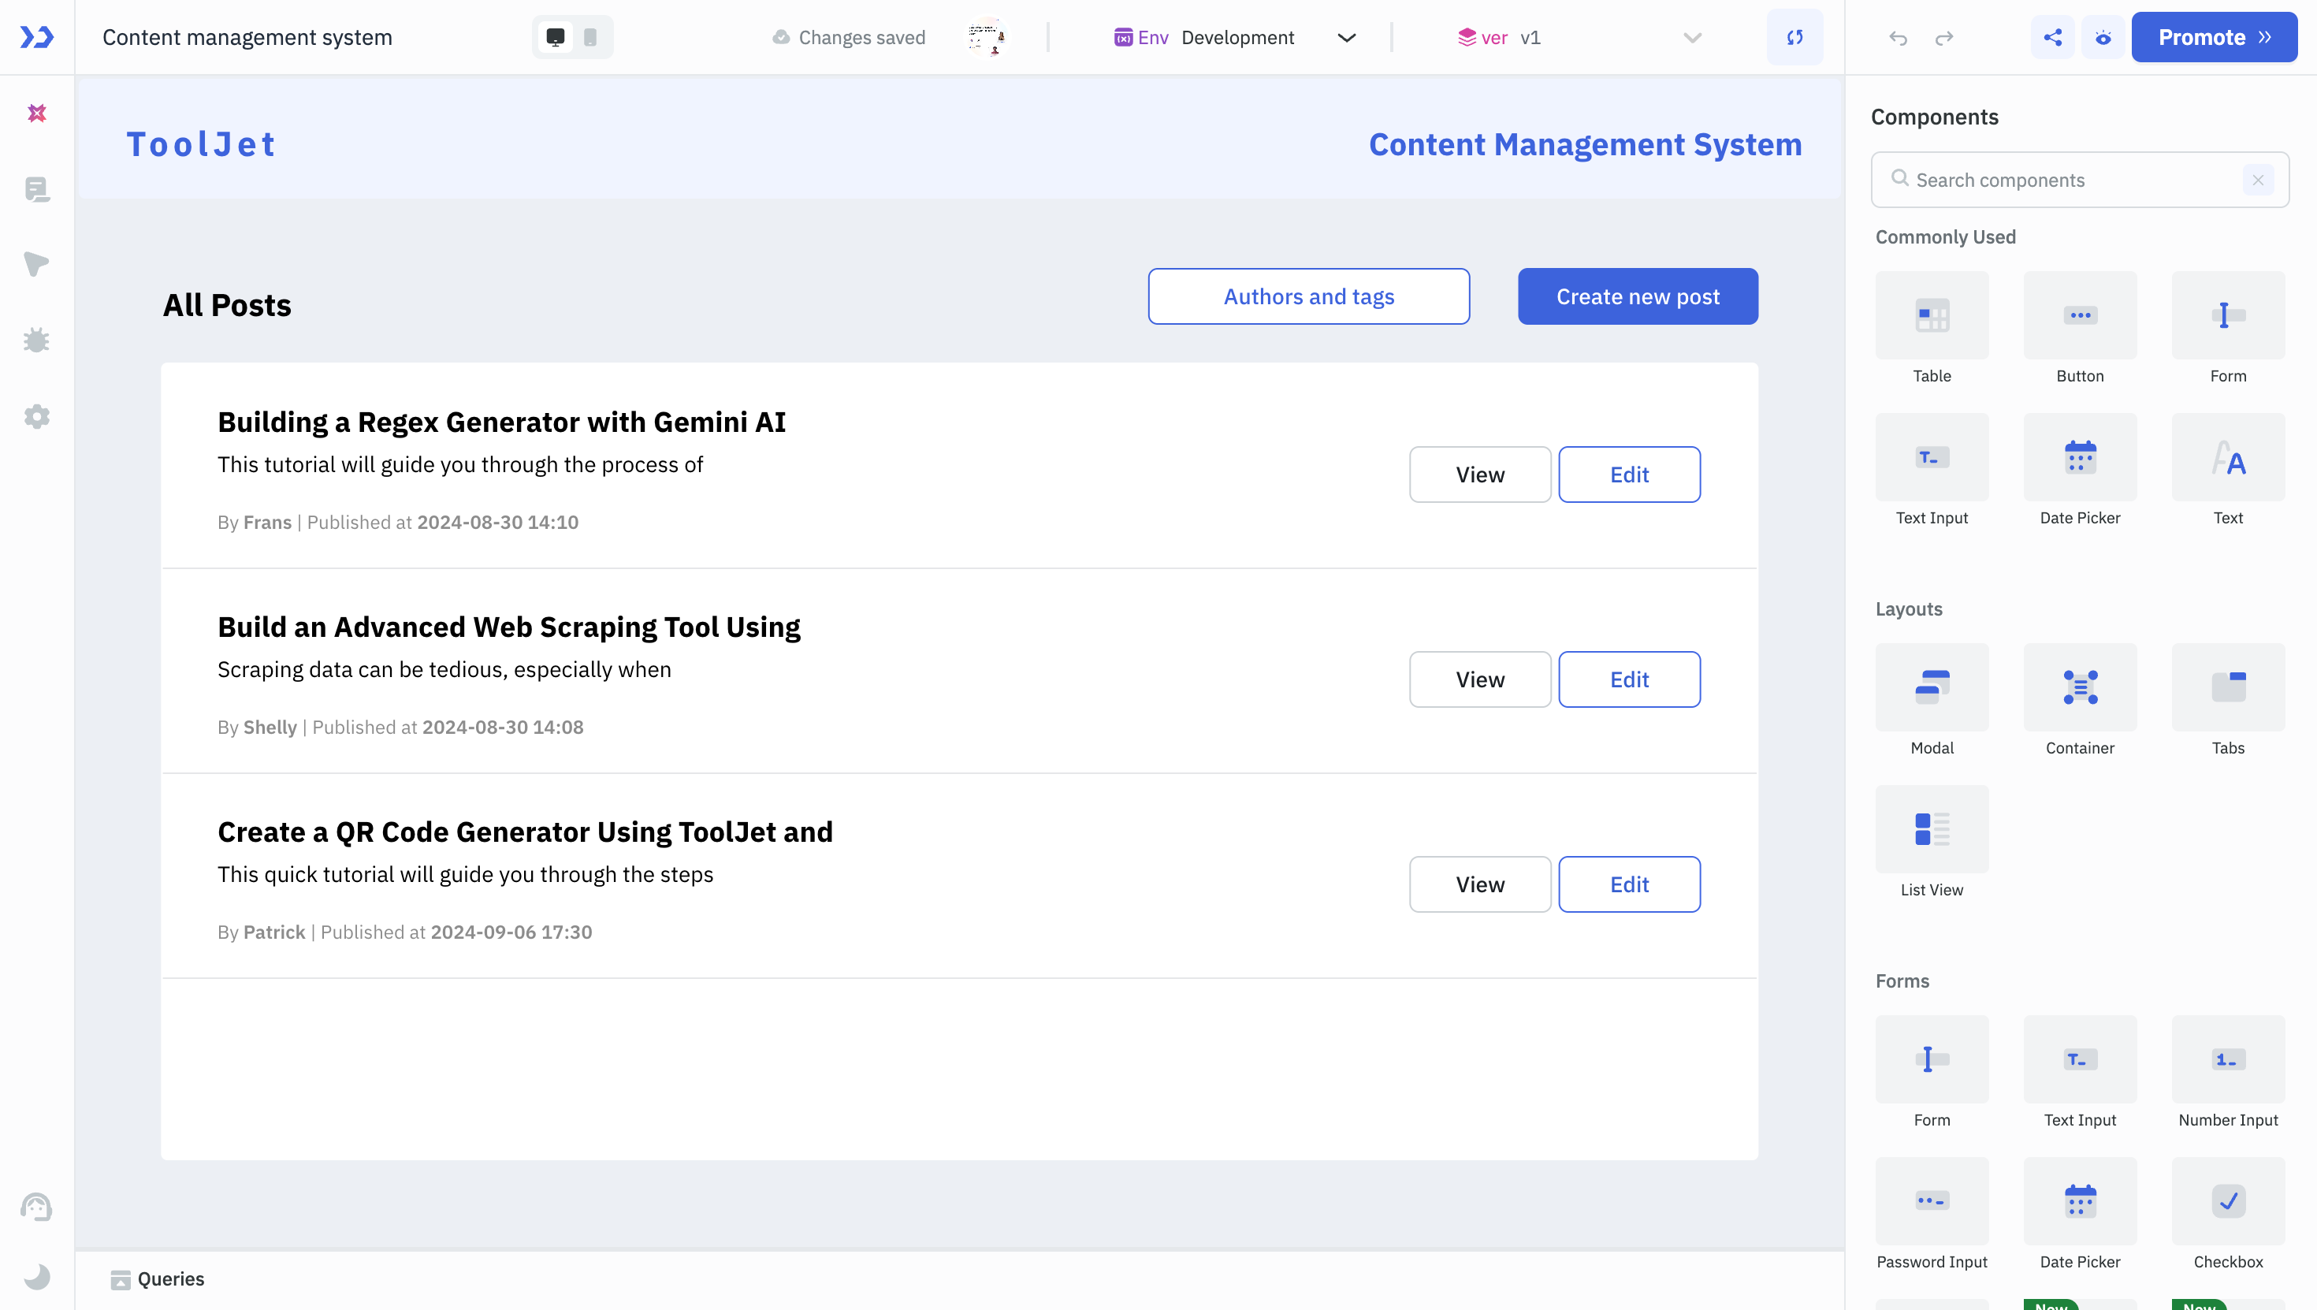Switch to mobile layout view

click(590, 37)
